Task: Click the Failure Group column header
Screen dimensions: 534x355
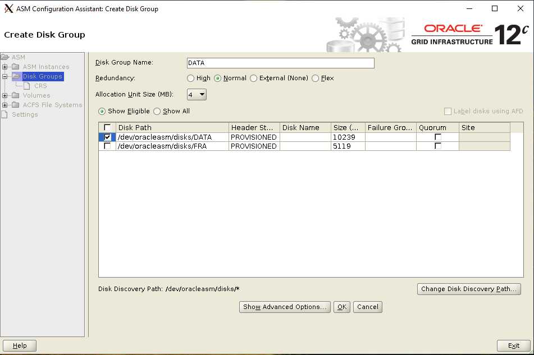Action: (391, 127)
